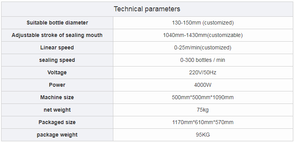Select the Suitable bottle diameter label
This screenshot has width=294, height=142.
pyautogui.click(x=57, y=23)
